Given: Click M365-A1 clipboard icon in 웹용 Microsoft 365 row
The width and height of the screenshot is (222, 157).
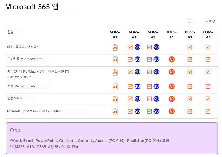Looking at the screenshot, I should [115, 87].
